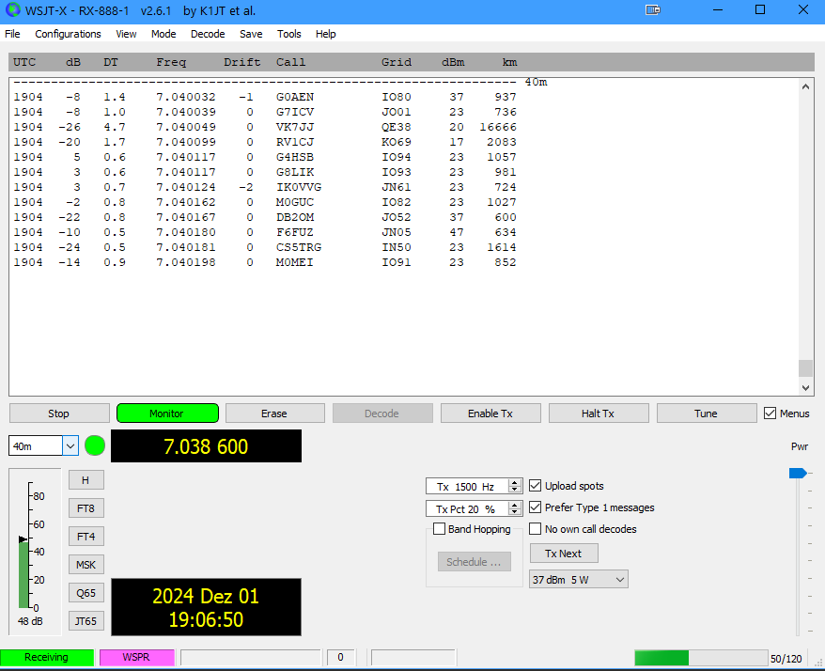Viewport: 825px width, 671px height.
Task: Select decode row for G4HSB
Action: [x=265, y=157]
